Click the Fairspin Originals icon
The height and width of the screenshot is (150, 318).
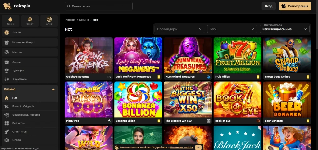click(x=7, y=107)
